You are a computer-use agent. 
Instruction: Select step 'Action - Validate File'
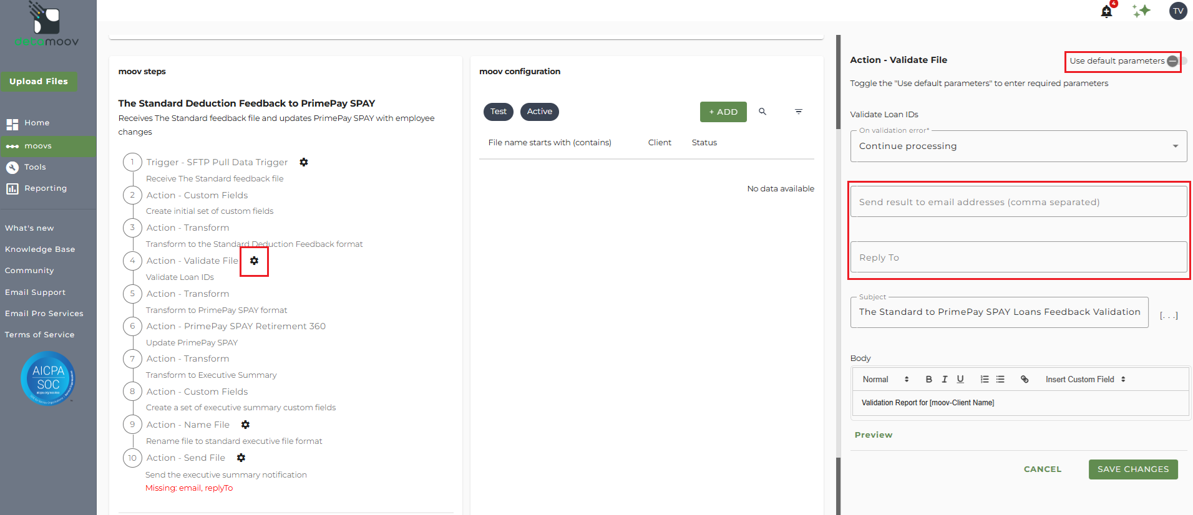(x=192, y=261)
